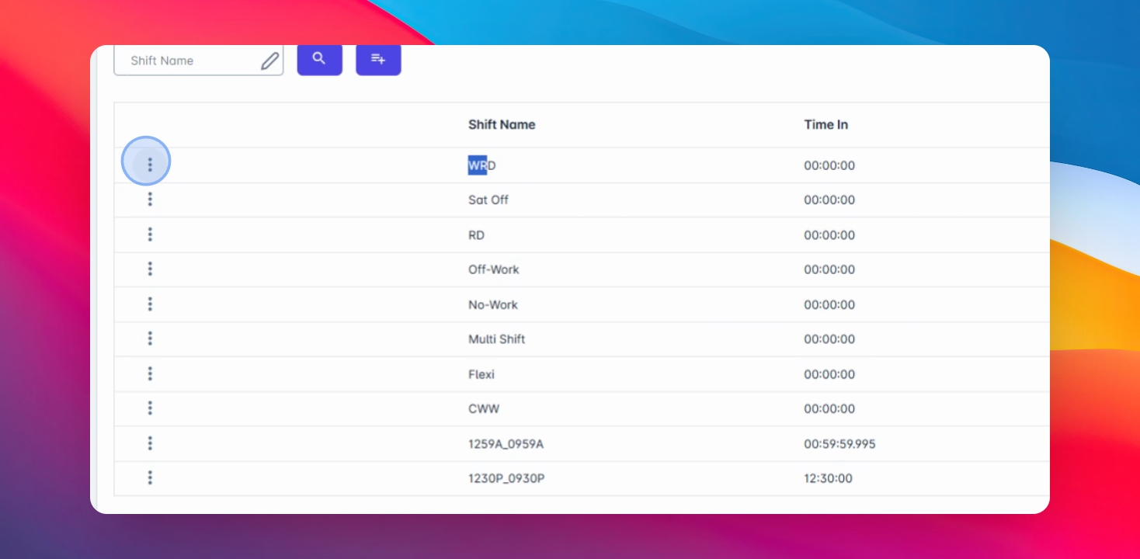Open the three-dot menu for Off-Work row

click(150, 269)
